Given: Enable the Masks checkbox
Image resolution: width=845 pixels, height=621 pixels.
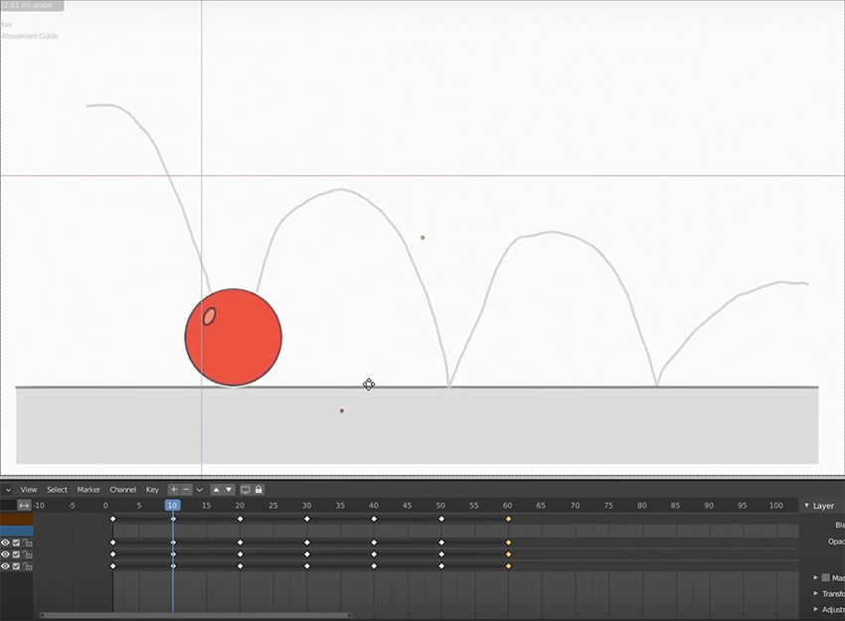Looking at the screenshot, I should pyautogui.click(x=825, y=578).
